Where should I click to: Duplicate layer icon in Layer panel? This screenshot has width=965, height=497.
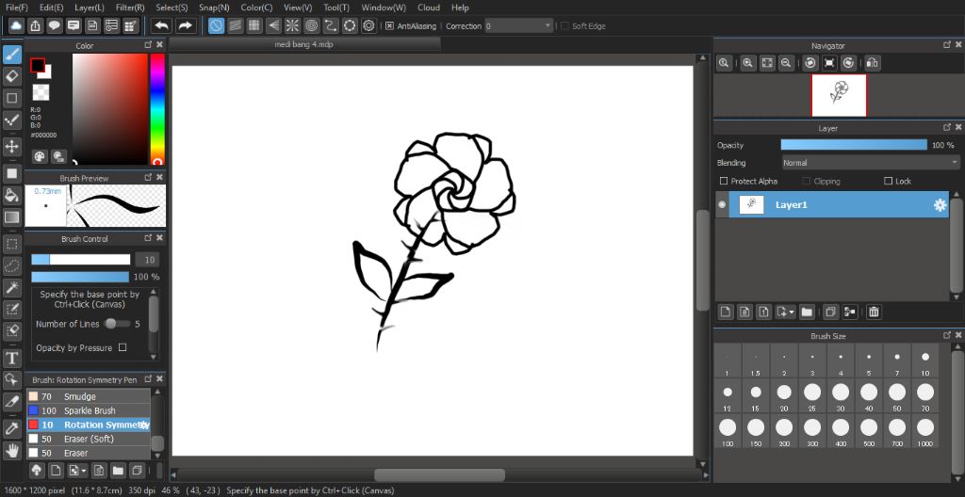(x=830, y=312)
